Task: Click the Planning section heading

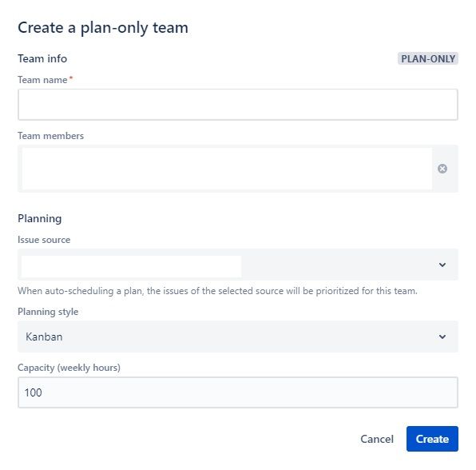Action: coord(40,219)
